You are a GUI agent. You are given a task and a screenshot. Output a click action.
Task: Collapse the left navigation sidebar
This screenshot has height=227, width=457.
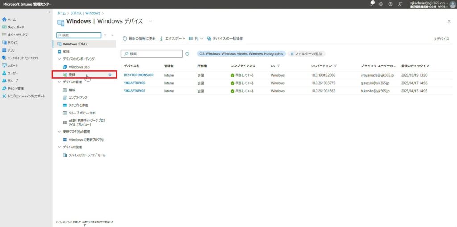click(x=49, y=12)
